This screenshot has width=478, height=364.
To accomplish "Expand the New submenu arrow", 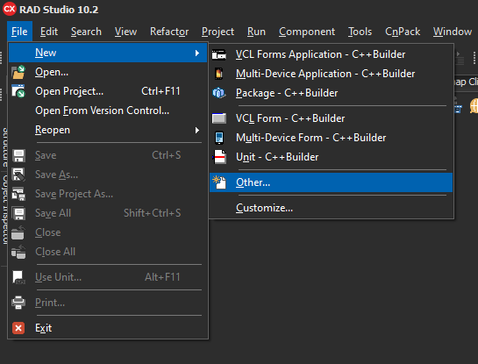I will (x=197, y=53).
